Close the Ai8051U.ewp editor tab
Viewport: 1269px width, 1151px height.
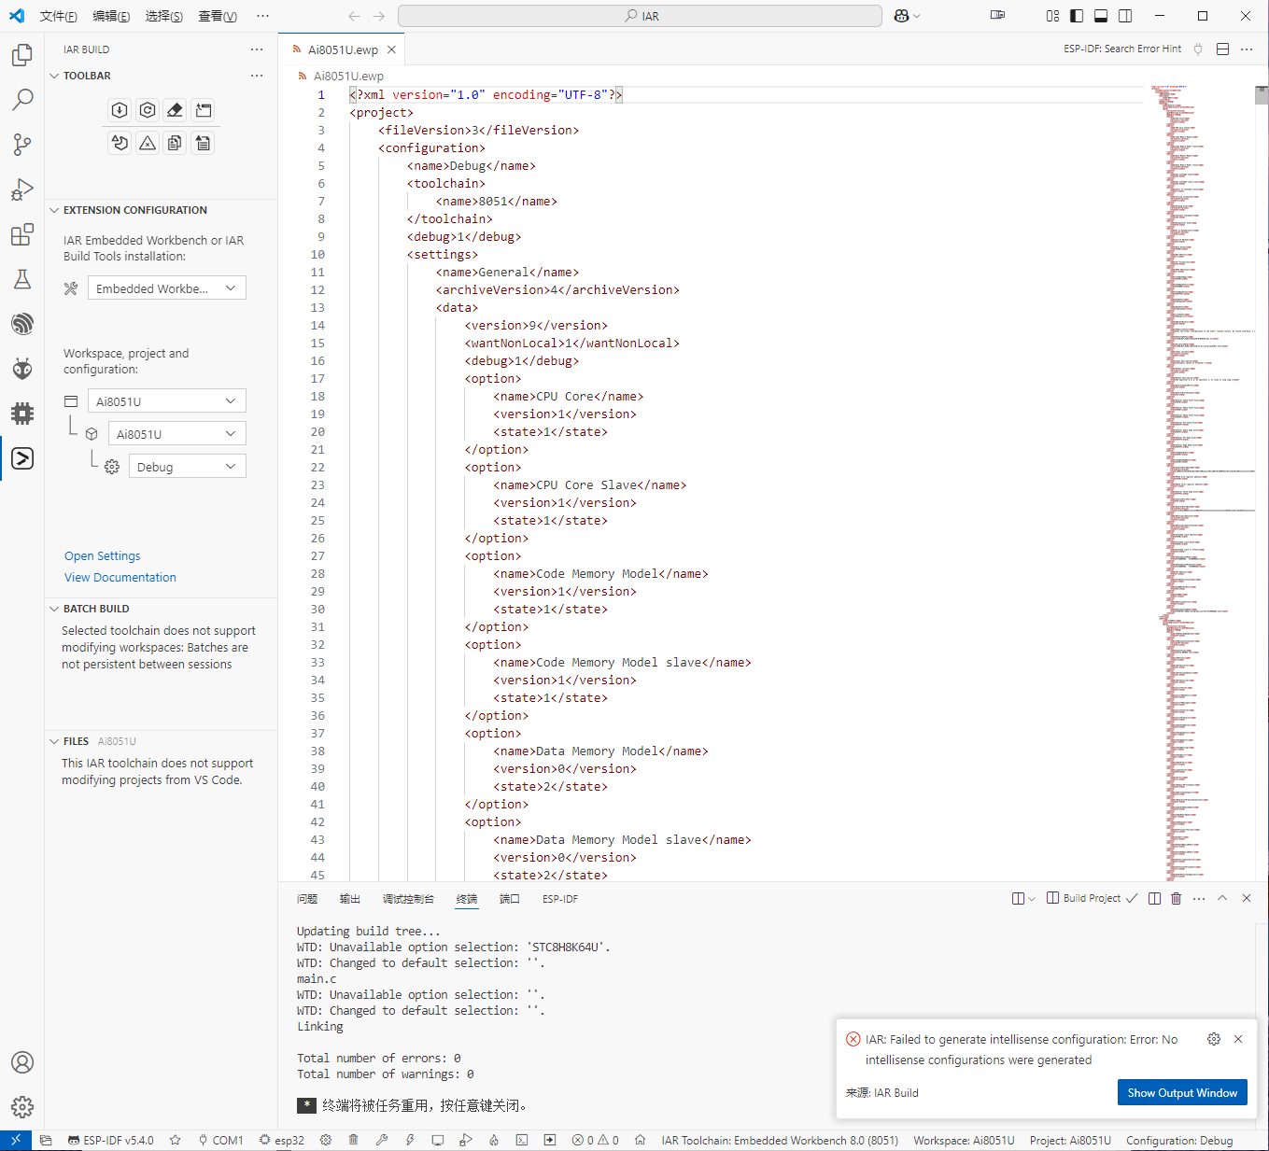pos(392,49)
